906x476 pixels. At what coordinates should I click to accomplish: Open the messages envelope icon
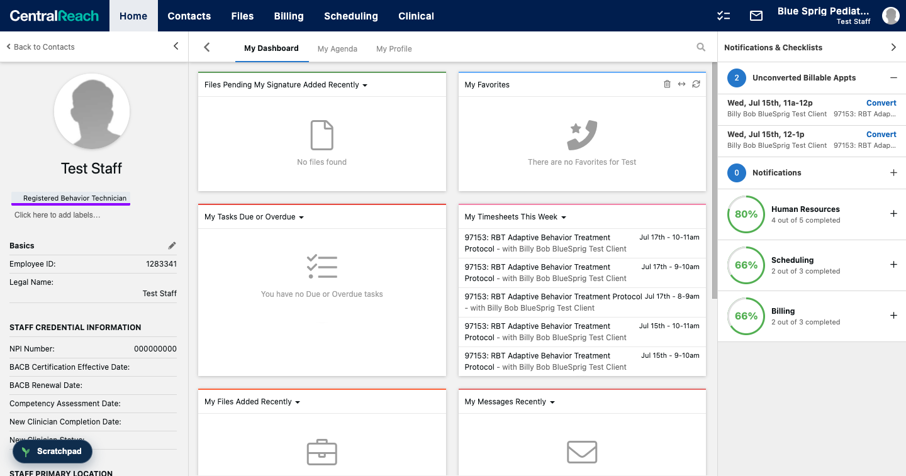click(756, 16)
